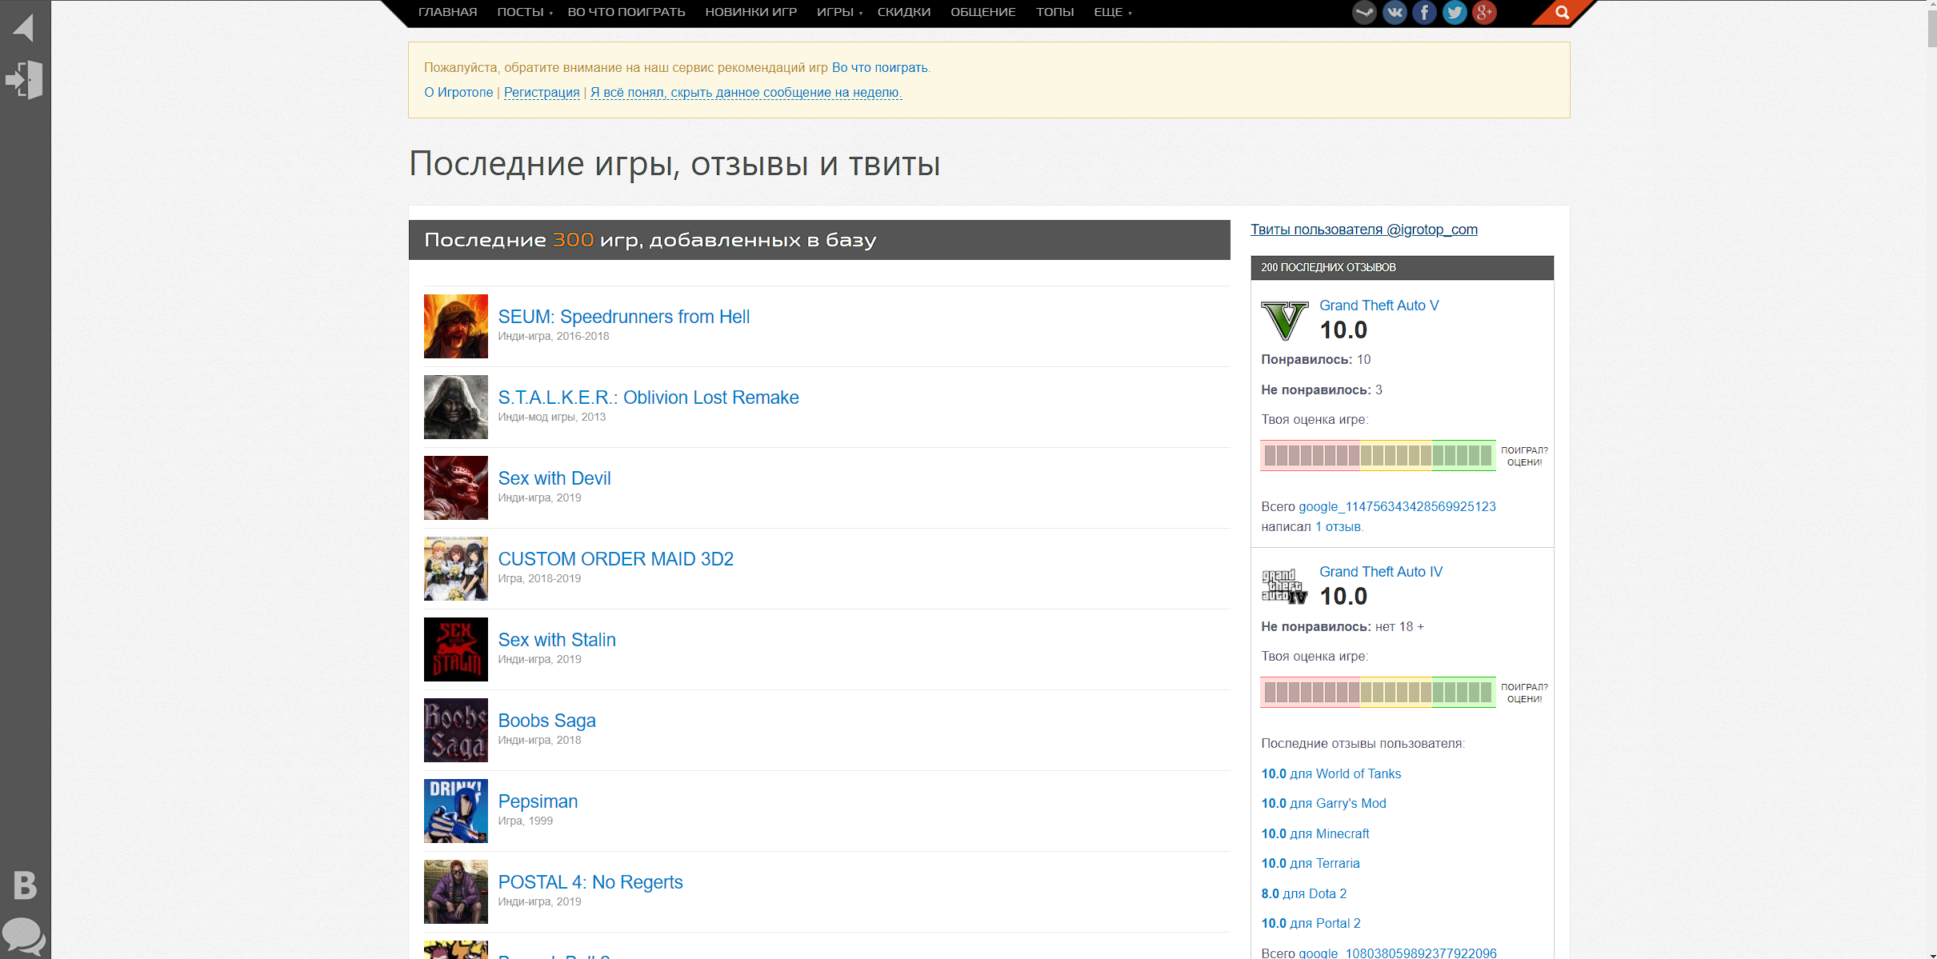Click the Pepsiman cover thumbnail
The image size is (1937, 959).
click(455, 811)
